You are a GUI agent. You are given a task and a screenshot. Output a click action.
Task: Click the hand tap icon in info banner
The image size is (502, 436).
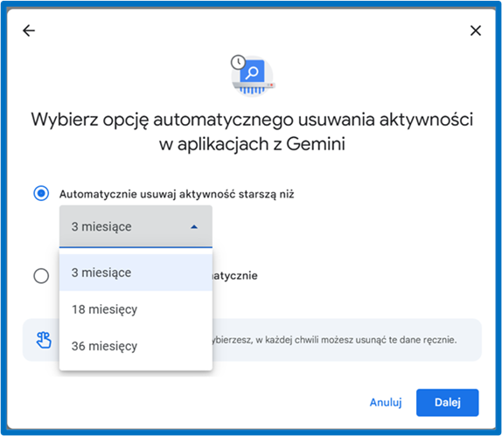(x=44, y=340)
